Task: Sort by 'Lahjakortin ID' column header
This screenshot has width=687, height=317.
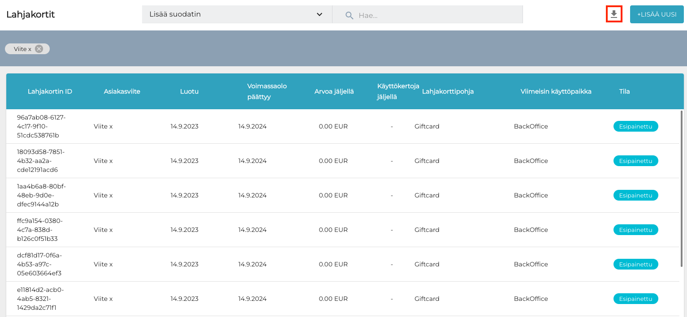Action: pyautogui.click(x=50, y=91)
